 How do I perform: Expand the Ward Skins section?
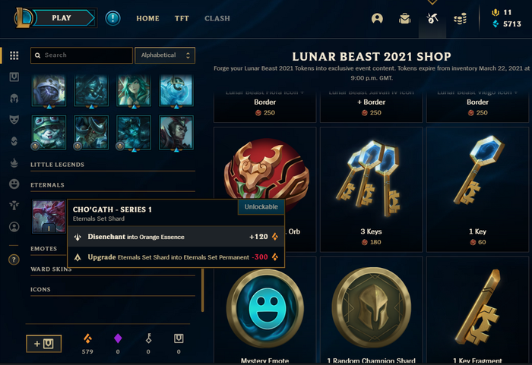pyautogui.click(x=112, y=269)
